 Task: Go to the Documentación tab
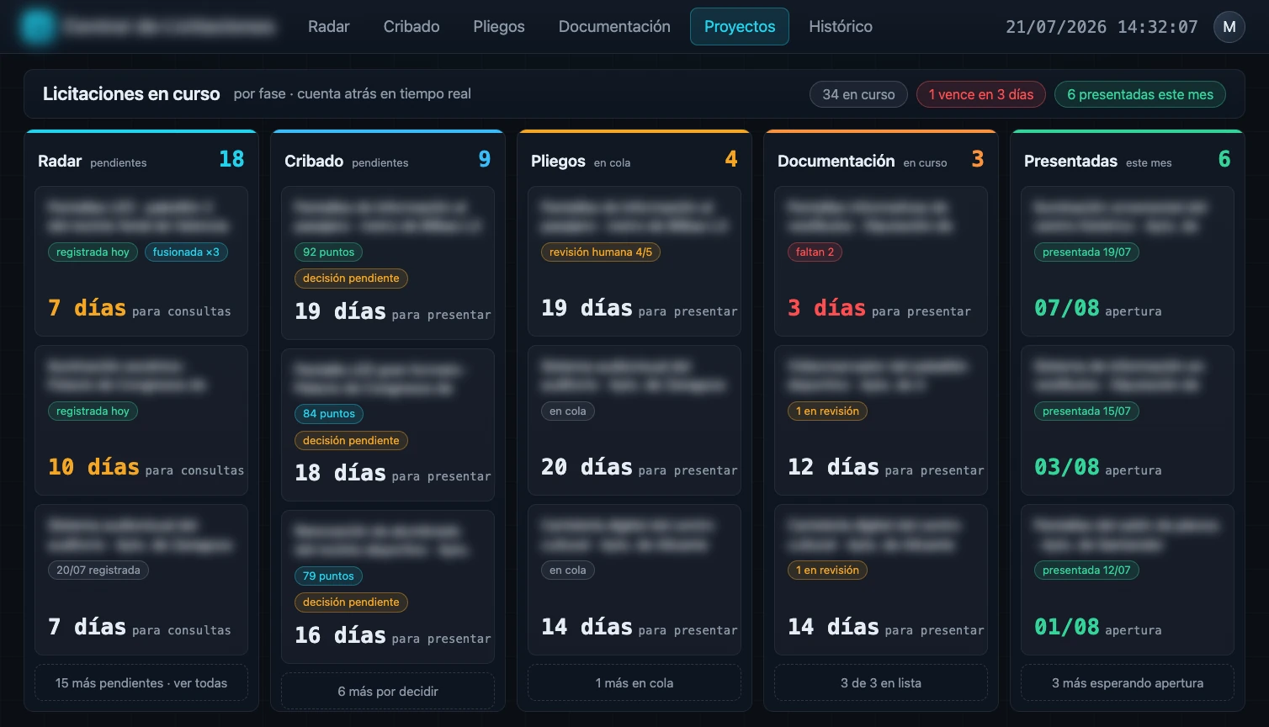(614, 27)
